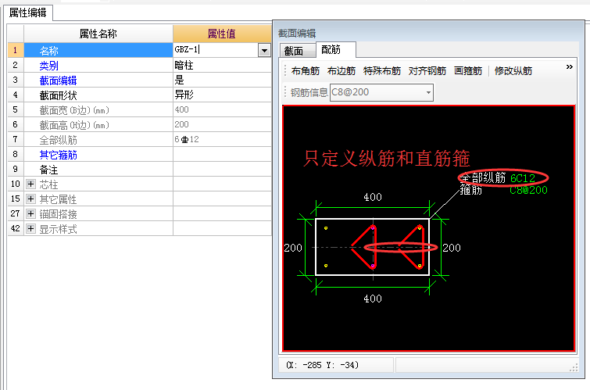Click the left 200 dimension in drawing

pos(293,248)
